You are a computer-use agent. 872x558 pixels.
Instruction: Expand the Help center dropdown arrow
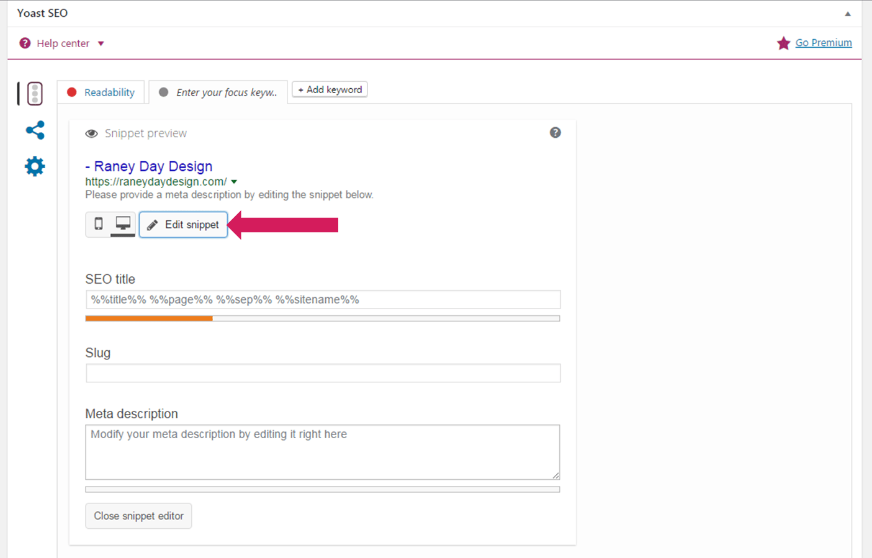click(101, 43)
